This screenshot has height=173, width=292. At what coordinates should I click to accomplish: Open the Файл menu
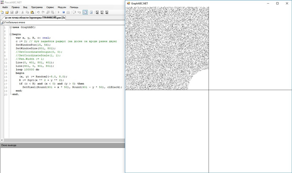tap(5, 7)
